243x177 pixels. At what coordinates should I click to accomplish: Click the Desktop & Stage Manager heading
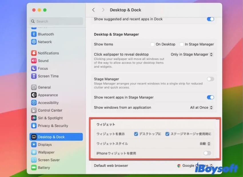coord(116,34)
